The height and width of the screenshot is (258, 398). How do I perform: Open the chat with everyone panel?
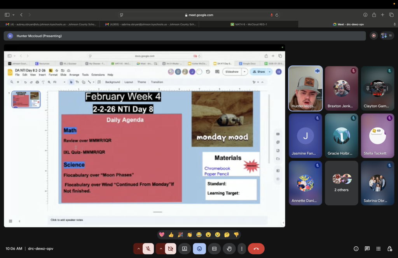tap(367, 249)
